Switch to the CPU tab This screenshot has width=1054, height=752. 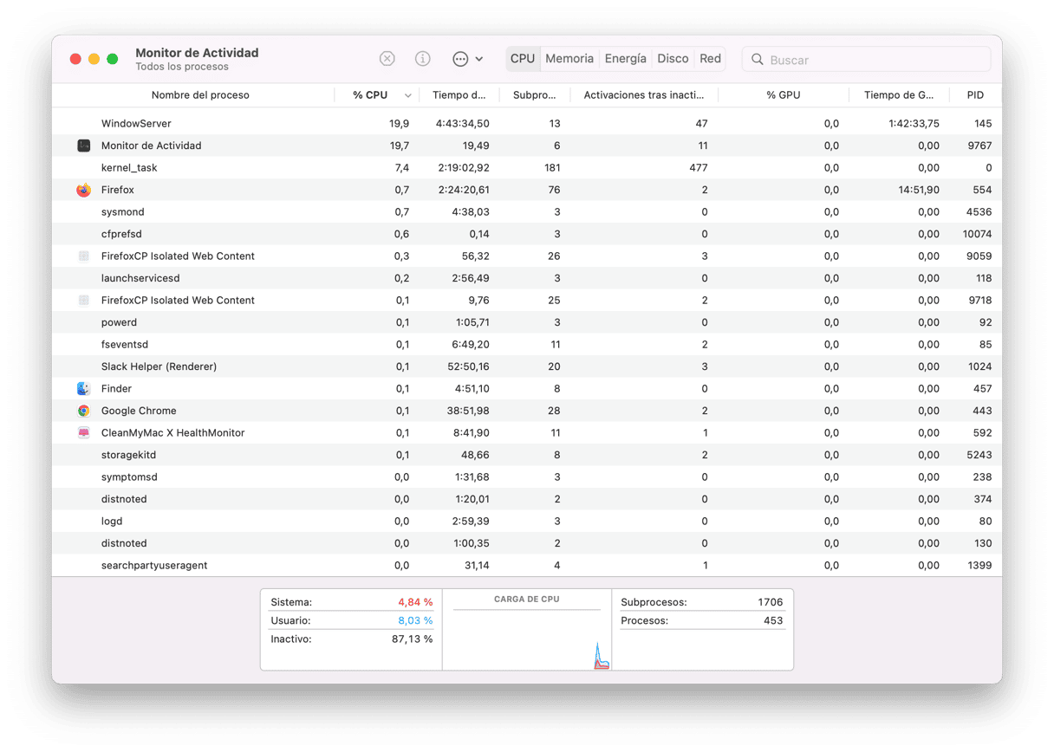coord(523,59)
